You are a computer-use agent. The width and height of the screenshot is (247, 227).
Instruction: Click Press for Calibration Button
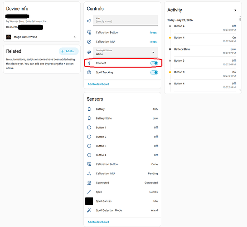click(x=153, y=33)
